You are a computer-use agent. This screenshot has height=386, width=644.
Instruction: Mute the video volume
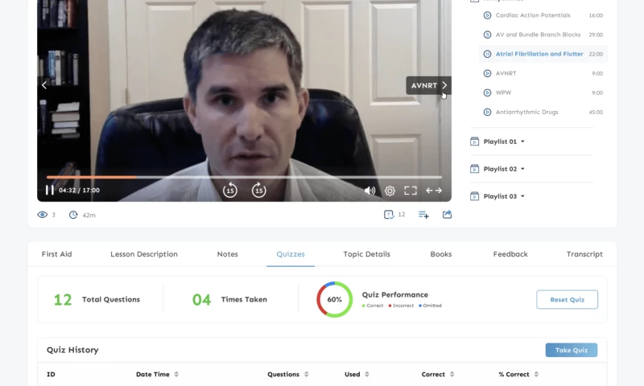[369, 191]
